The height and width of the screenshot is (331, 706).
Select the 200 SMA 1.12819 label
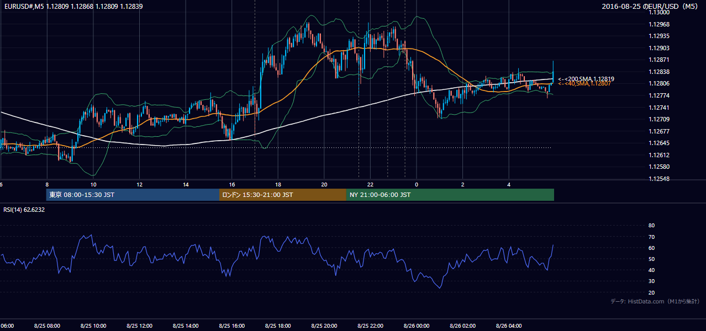(586, 79)
